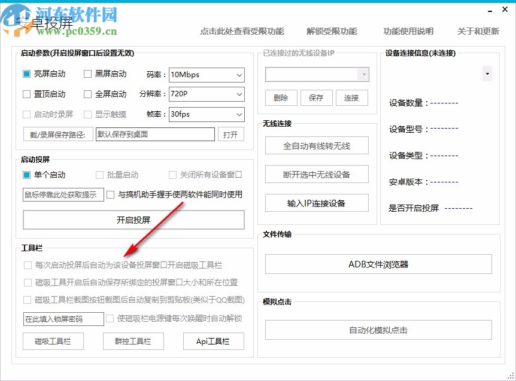Click 输入IP连接设备 to connect via IP
Image resolution: width=516 pixels, height=381 pixels.
316,203
